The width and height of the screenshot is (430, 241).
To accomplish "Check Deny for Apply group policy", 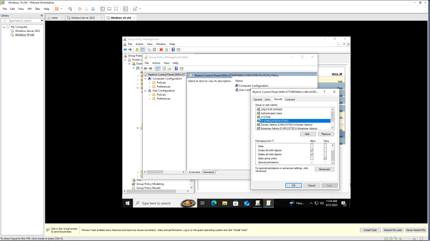I will (x=325, y=158).
